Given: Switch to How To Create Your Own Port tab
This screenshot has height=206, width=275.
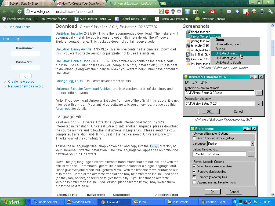Looking at the screenshot, I should [x=81, y=3].
